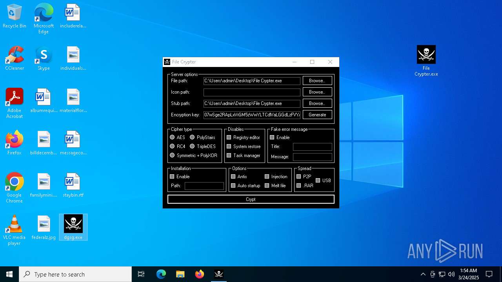This screenshot has width=502, height=282.
Task: Check the Injection option
Action: pos(267,177)
